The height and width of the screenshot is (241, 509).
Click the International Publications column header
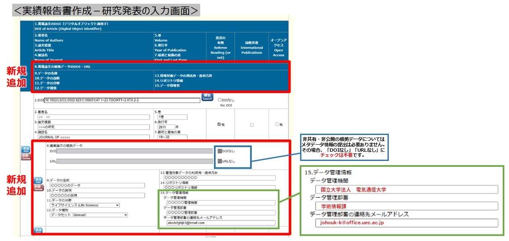pyautogui.click(x=251, y=47)
